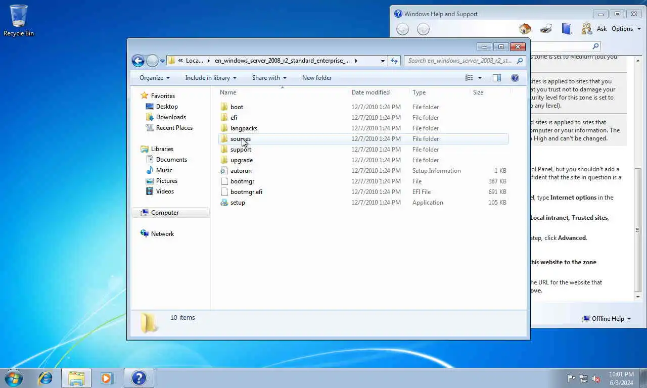Click the Loca... breadcrumb segment
647x388 pixels.
pos(195,61)
